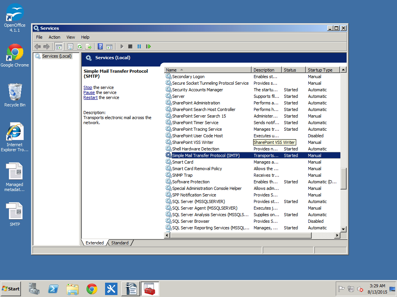The width and height of the screenshot is (397, 297).
Task: Select Services (Local) in the tree
Action: [x=57, y=56]
